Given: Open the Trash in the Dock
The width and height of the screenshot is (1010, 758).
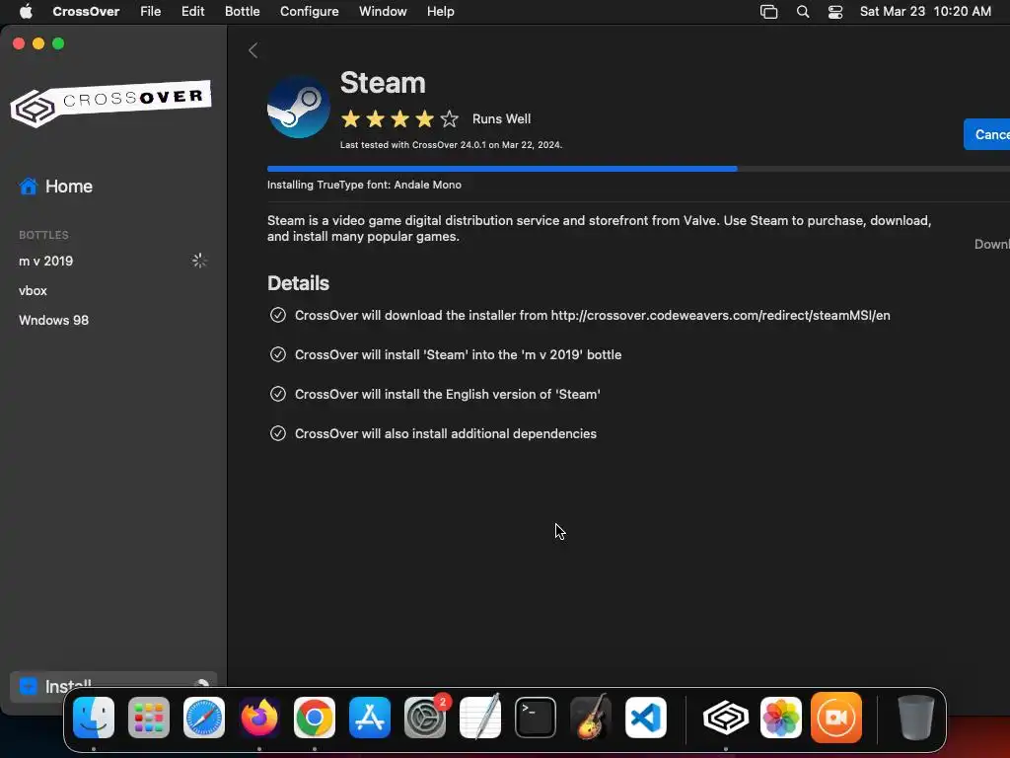Looking at the screenshot, I should coord(916,718).
